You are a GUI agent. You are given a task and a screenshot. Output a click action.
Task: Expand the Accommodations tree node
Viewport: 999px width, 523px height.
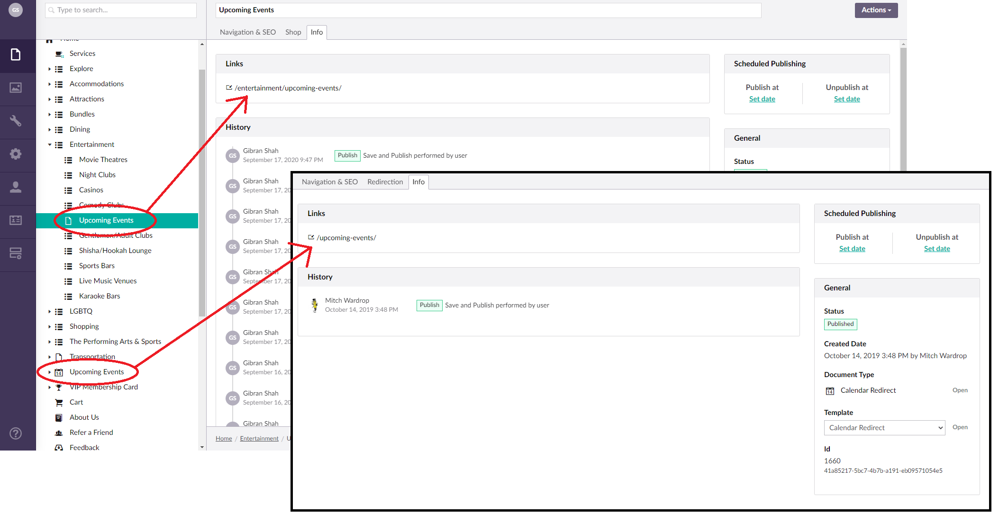click(x=49, y=84)
